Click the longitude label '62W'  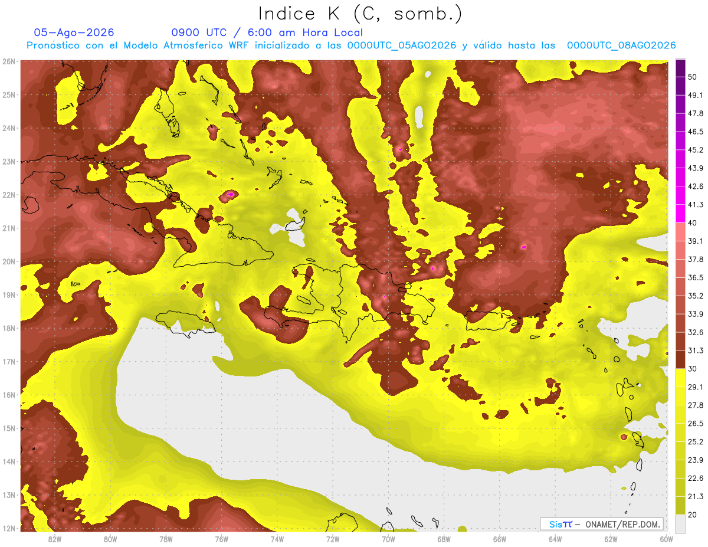click(x=611, y=538)
